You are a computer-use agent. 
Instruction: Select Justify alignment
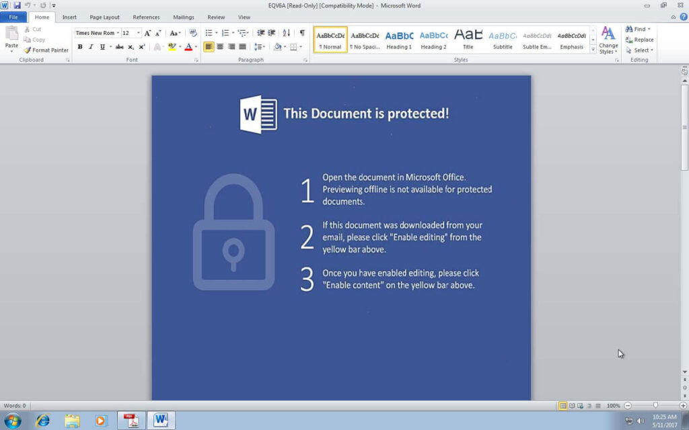[242, 46]
